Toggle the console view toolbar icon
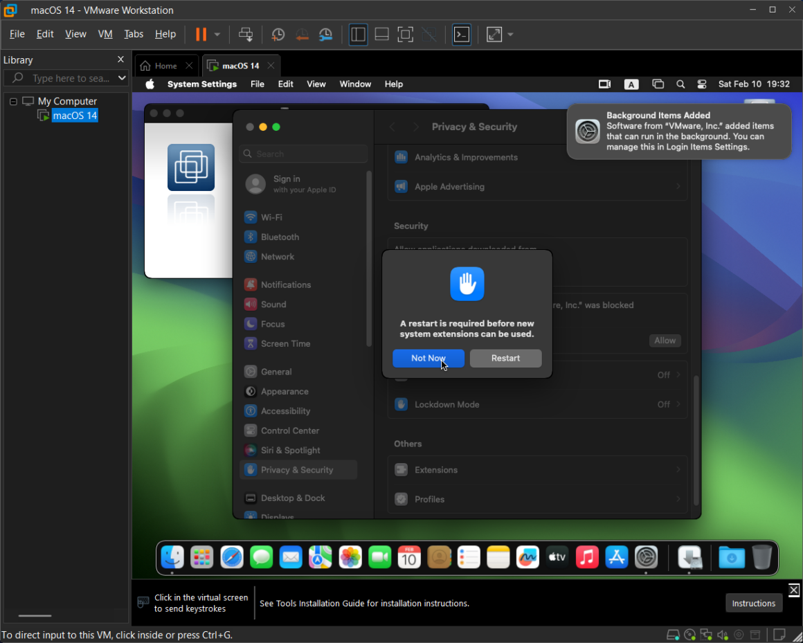Image resolution: width=803 pixels, height=643 pixels. tap(462, 35)
